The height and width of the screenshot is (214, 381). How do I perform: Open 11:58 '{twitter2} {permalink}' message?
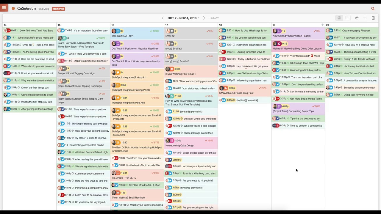(x=190, y=112)
